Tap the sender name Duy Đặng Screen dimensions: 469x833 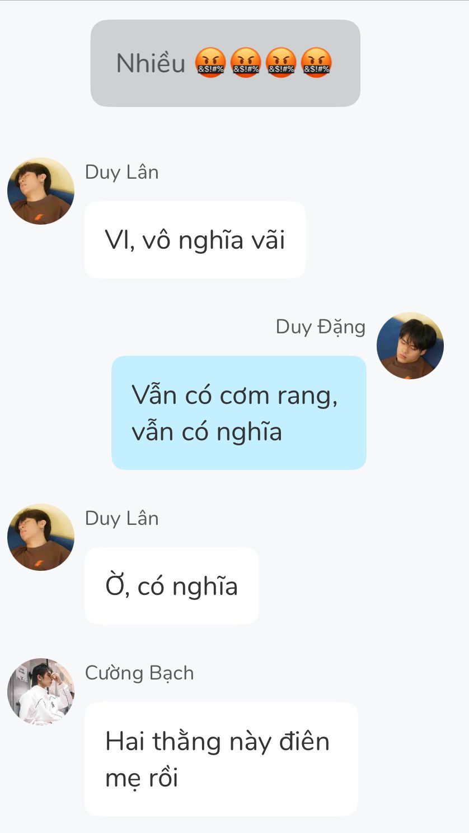tap(320, 327)
